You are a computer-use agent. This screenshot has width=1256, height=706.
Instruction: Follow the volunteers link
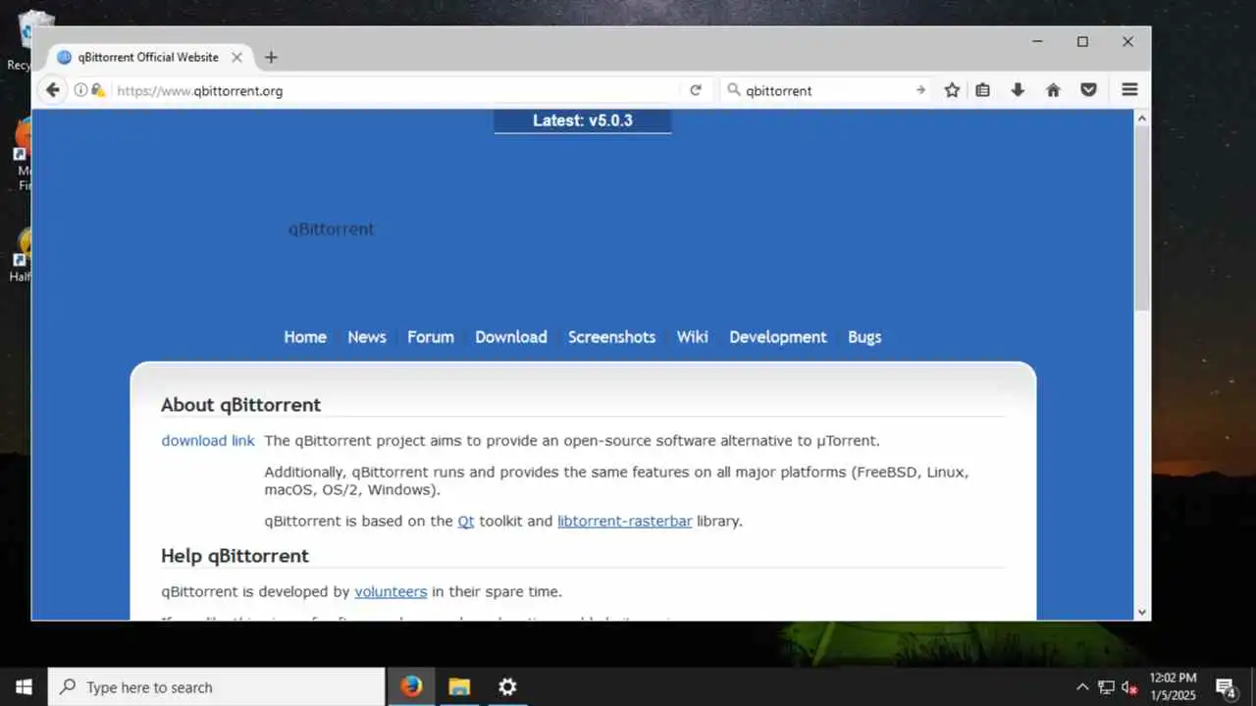(x=391, y=591)
